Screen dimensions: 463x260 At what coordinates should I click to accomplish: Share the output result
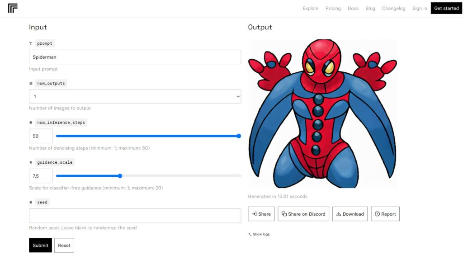(261, 214)
